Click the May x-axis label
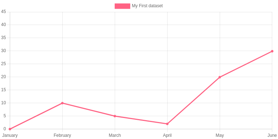 click(x=220, y=135)
